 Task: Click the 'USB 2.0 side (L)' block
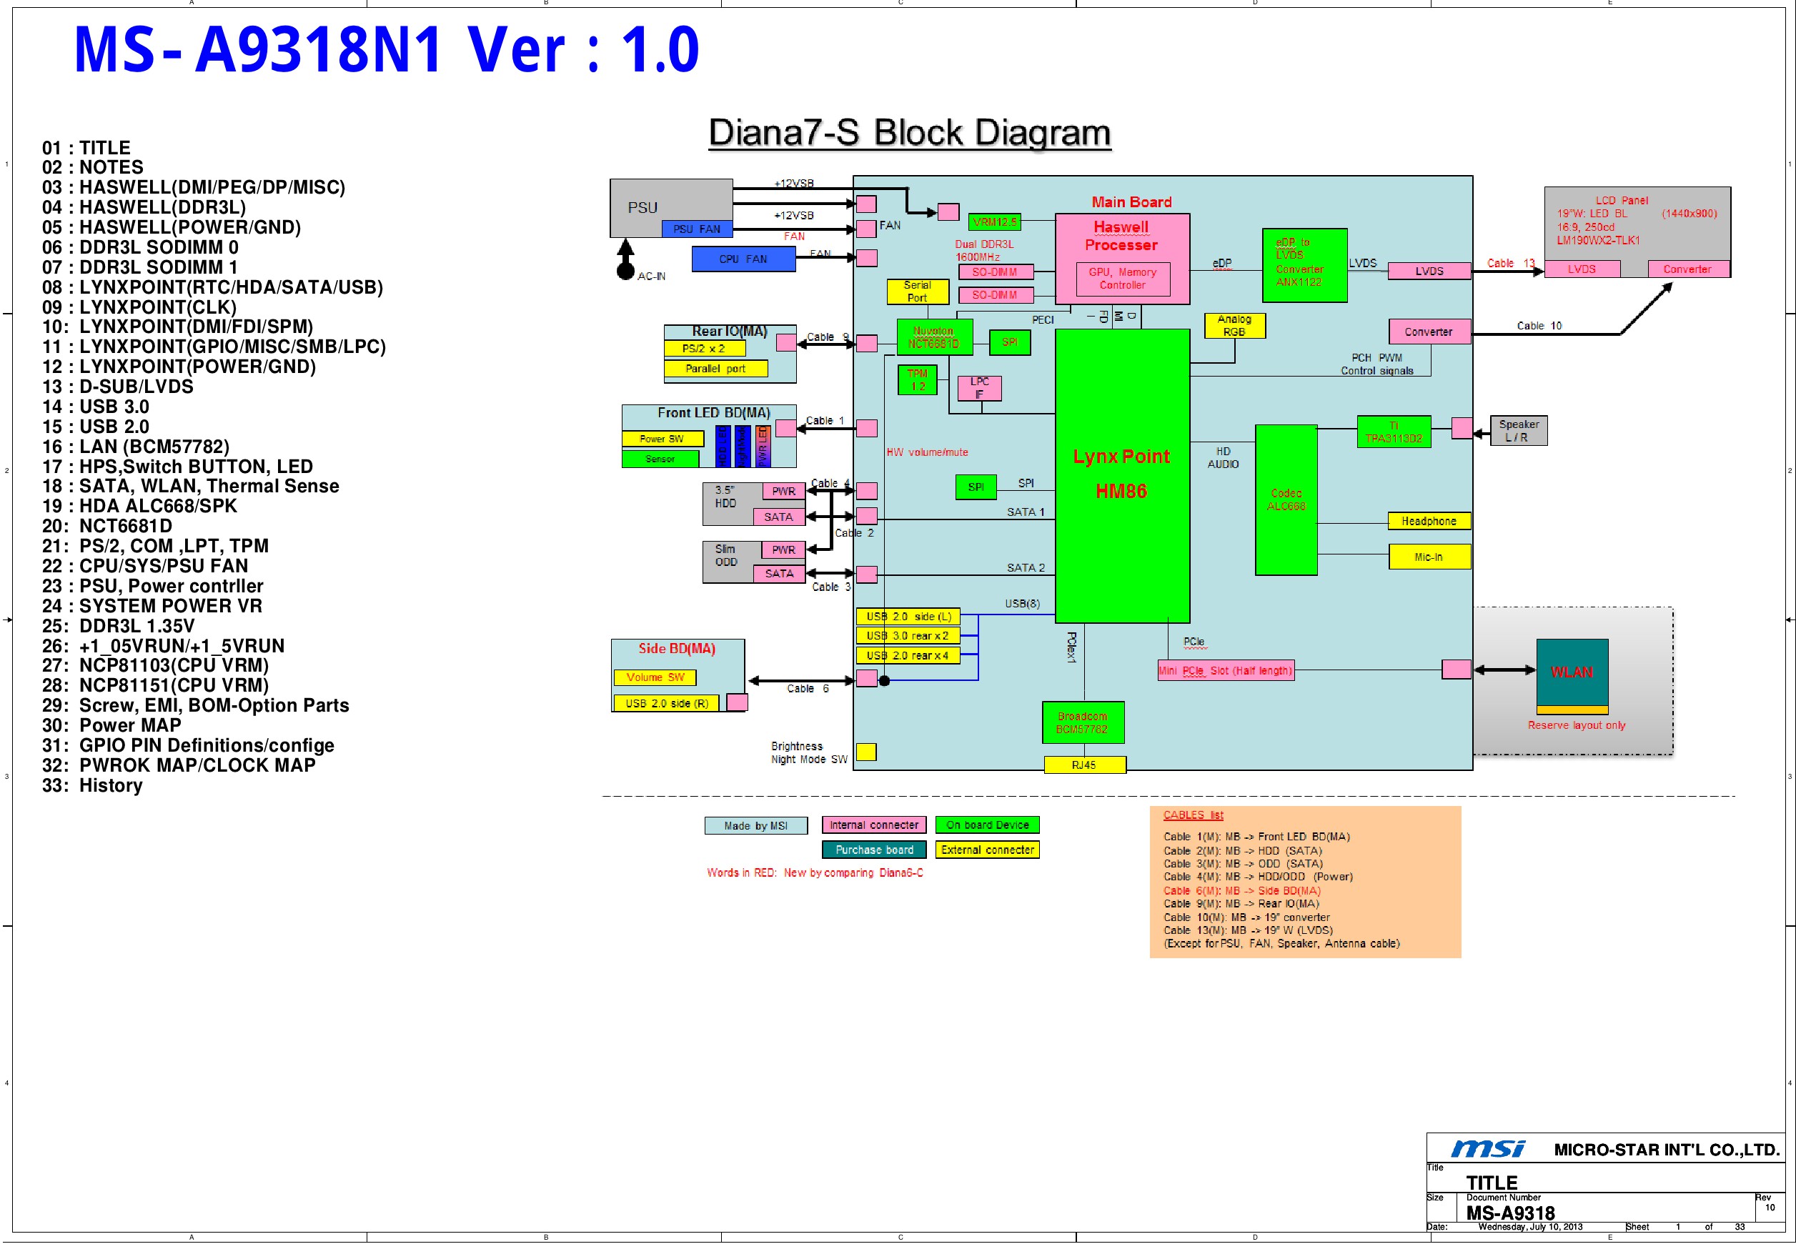pos(908,617)
